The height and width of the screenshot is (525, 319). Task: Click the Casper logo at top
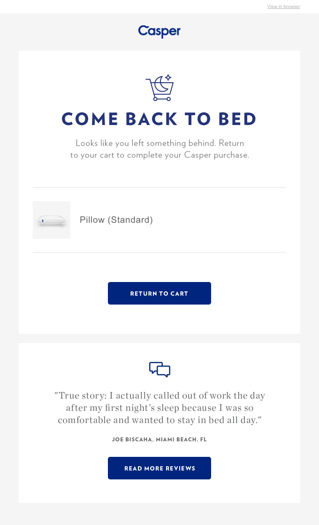(159, 31)
